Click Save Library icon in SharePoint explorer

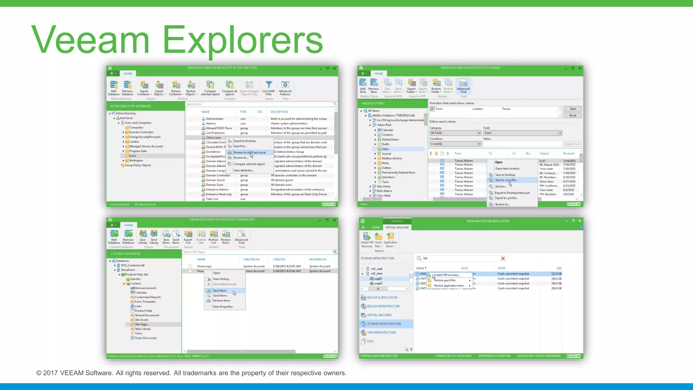(143, 237)
